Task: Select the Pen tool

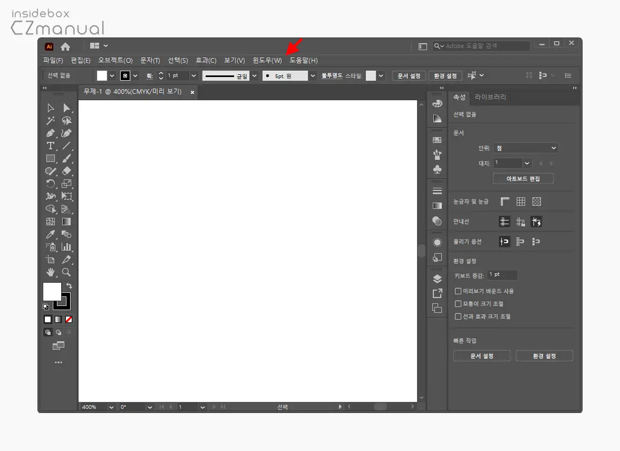Action: (51, 133)
